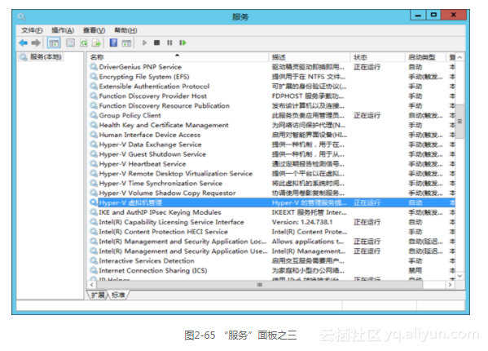Click the Forward arrow toolbar icon

[x=36, y=42]
